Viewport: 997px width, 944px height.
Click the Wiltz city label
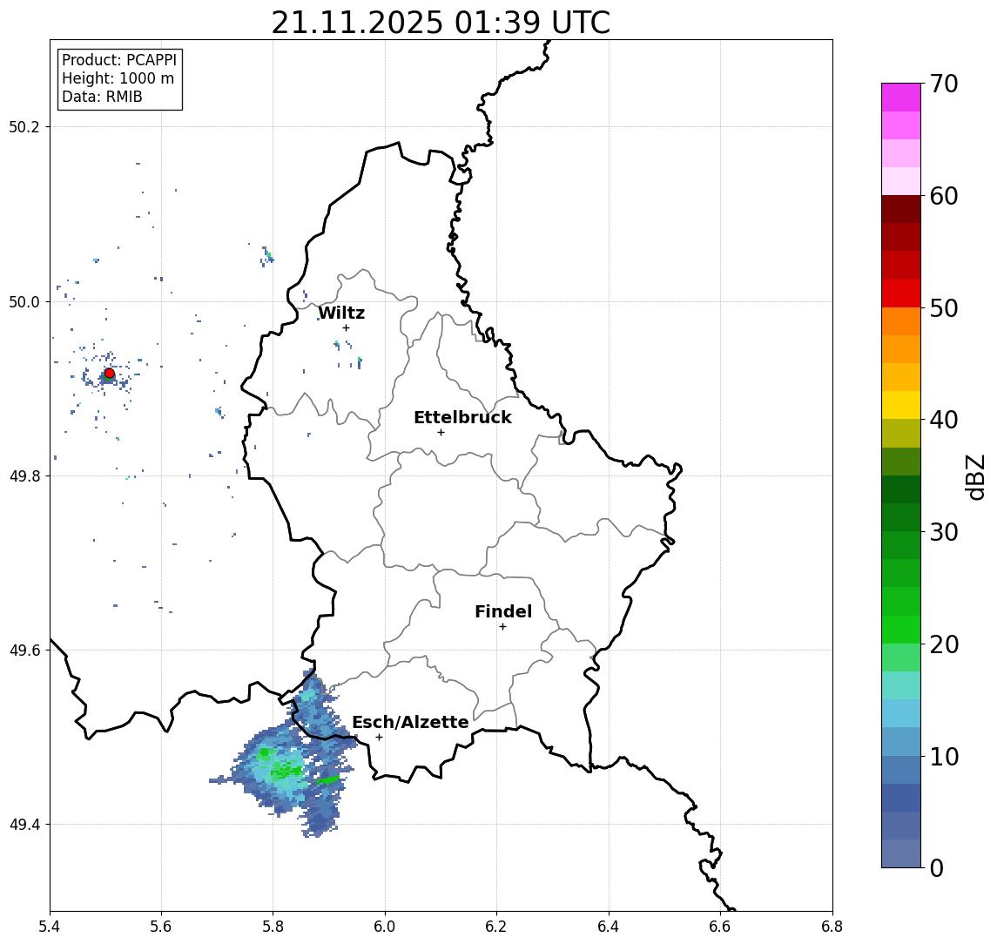pyautogui.click(x=341, y=313)
